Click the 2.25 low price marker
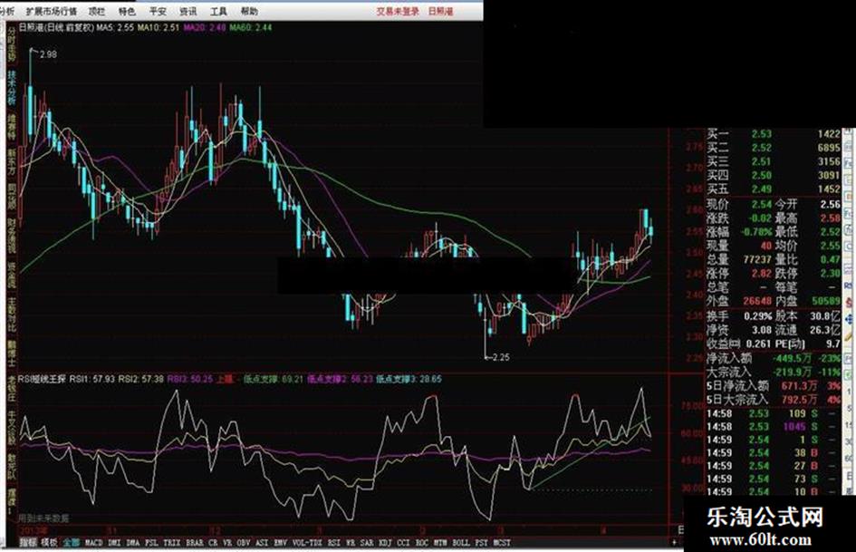 [501, 357]
